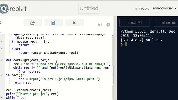Clear the console output
The height and width of the screenshot is (100, 178).
tap(166, 23)
